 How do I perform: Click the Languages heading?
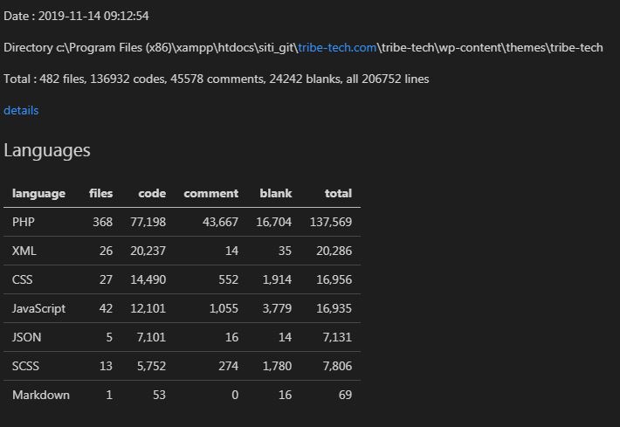[47, 151]
